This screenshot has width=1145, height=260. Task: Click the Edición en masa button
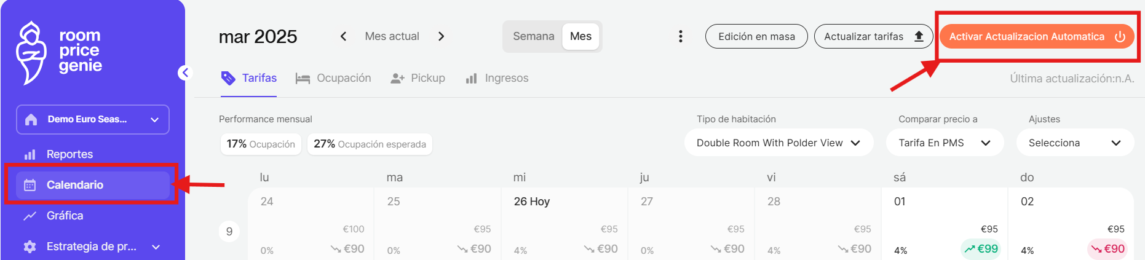[x=756, y=36]
